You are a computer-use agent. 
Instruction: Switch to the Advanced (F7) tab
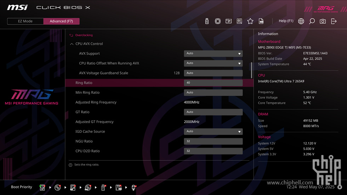click(x=61, y=21)
